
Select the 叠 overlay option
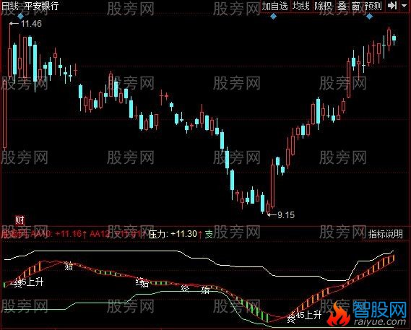coord(342,6)
